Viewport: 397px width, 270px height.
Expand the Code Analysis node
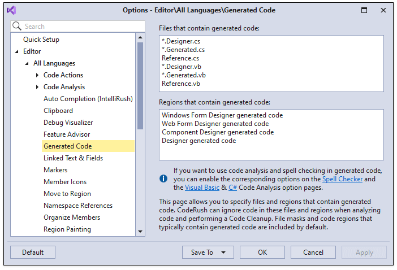[37, 87]
